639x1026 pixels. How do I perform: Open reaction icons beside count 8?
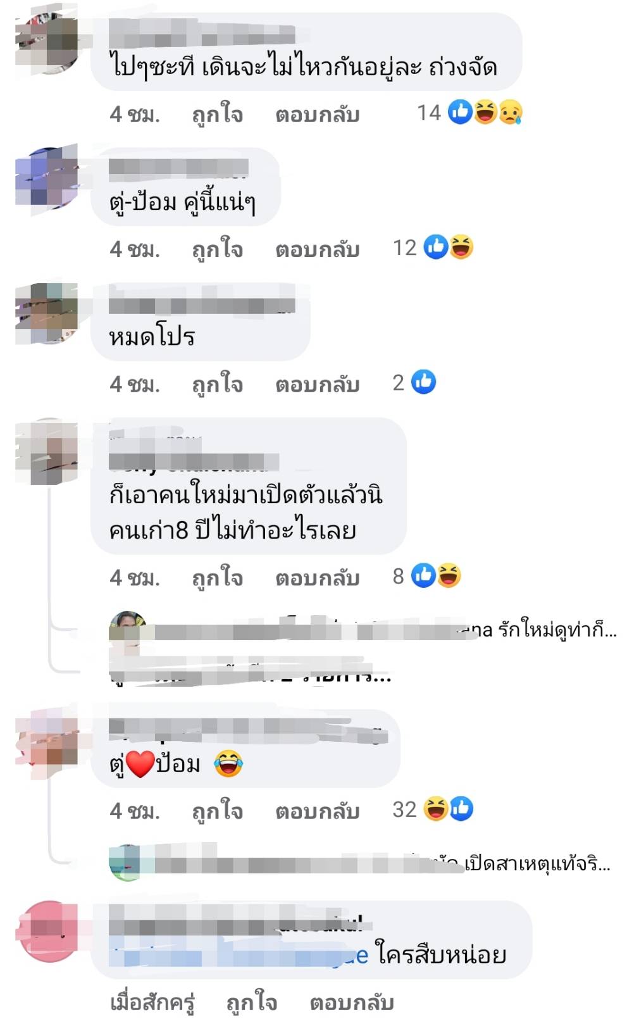[x=436, y=575]
